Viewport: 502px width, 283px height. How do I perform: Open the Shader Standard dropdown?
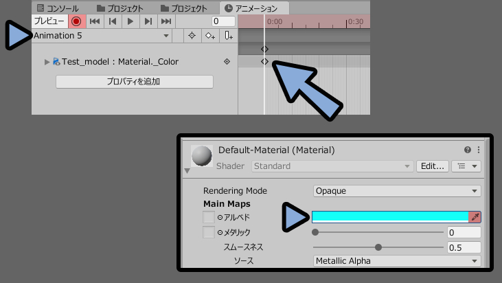[332, 166]
